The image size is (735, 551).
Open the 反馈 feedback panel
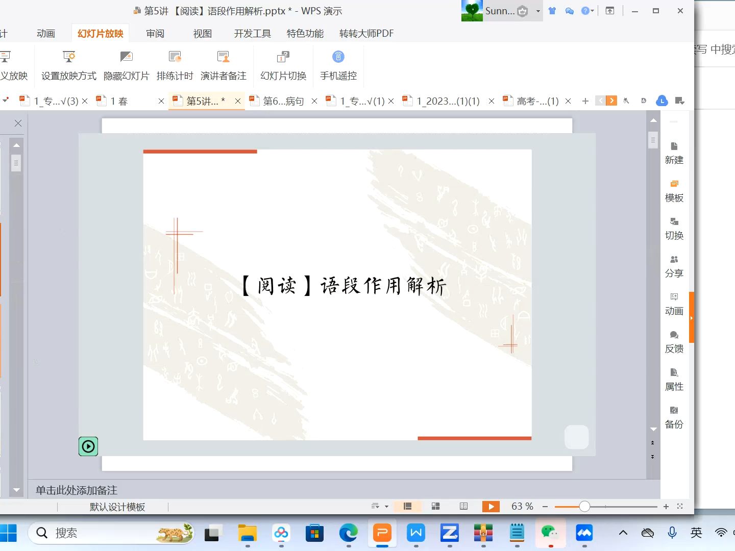pos(674,341)
